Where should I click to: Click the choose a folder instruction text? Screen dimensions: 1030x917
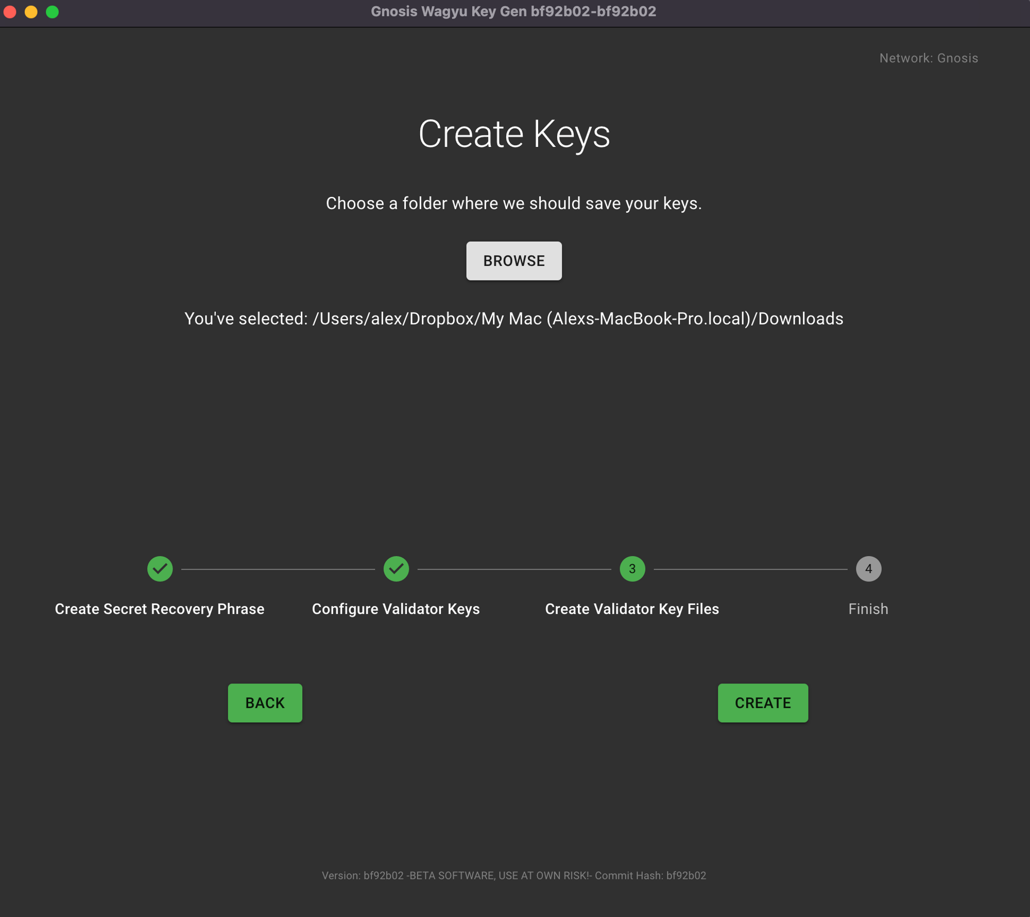coord(513,204)
